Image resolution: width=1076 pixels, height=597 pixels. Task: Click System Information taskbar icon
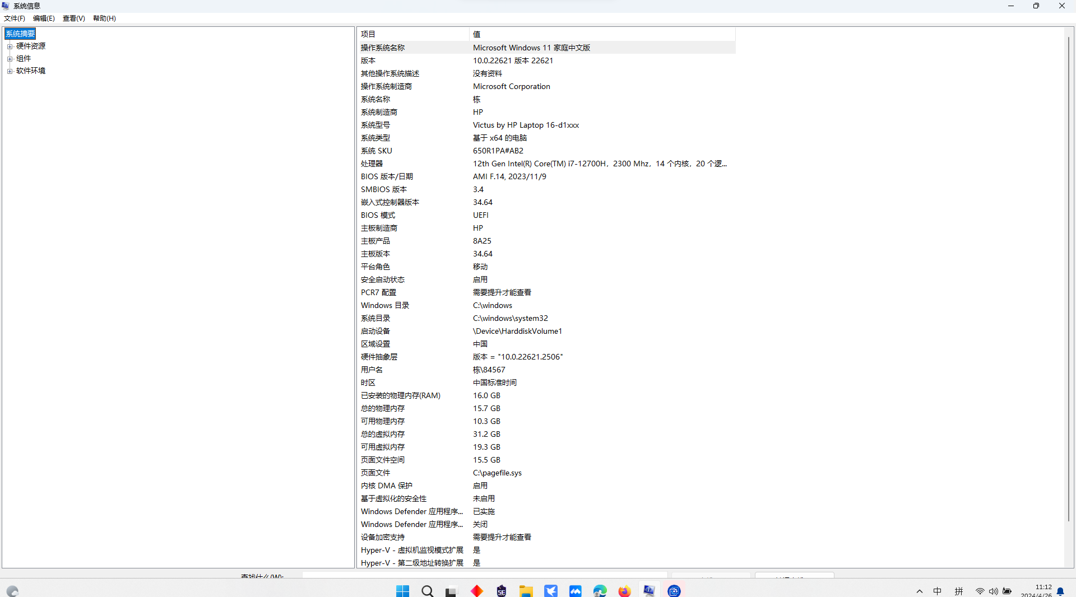coord(649,591)
